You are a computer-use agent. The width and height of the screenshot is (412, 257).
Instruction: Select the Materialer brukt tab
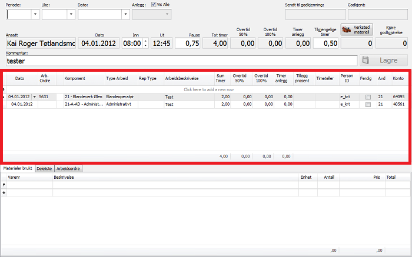click(x=17, y=169)
